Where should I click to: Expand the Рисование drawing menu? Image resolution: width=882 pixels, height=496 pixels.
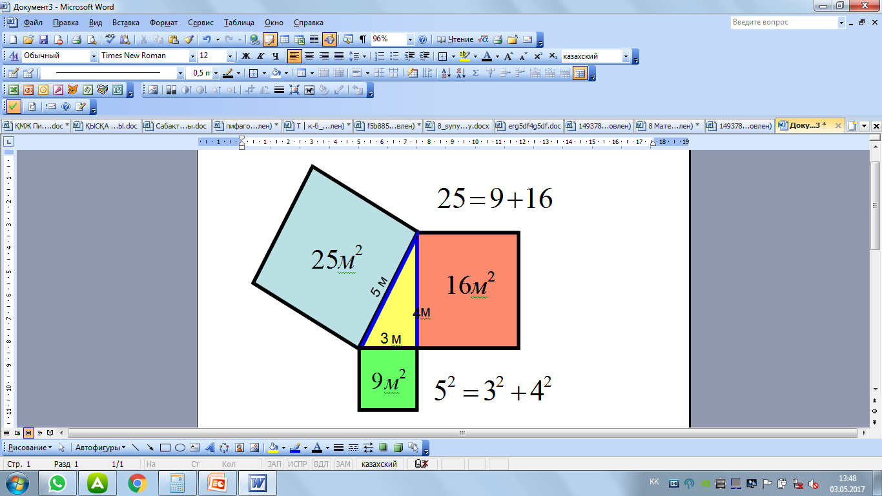(x=30, y=447)
